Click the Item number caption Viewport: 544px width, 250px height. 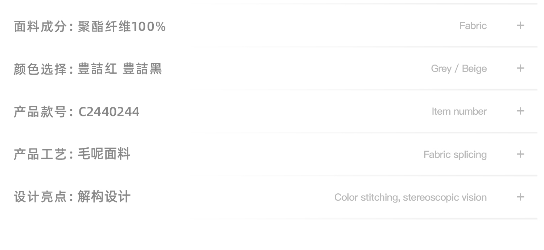[x=459, y=111]
